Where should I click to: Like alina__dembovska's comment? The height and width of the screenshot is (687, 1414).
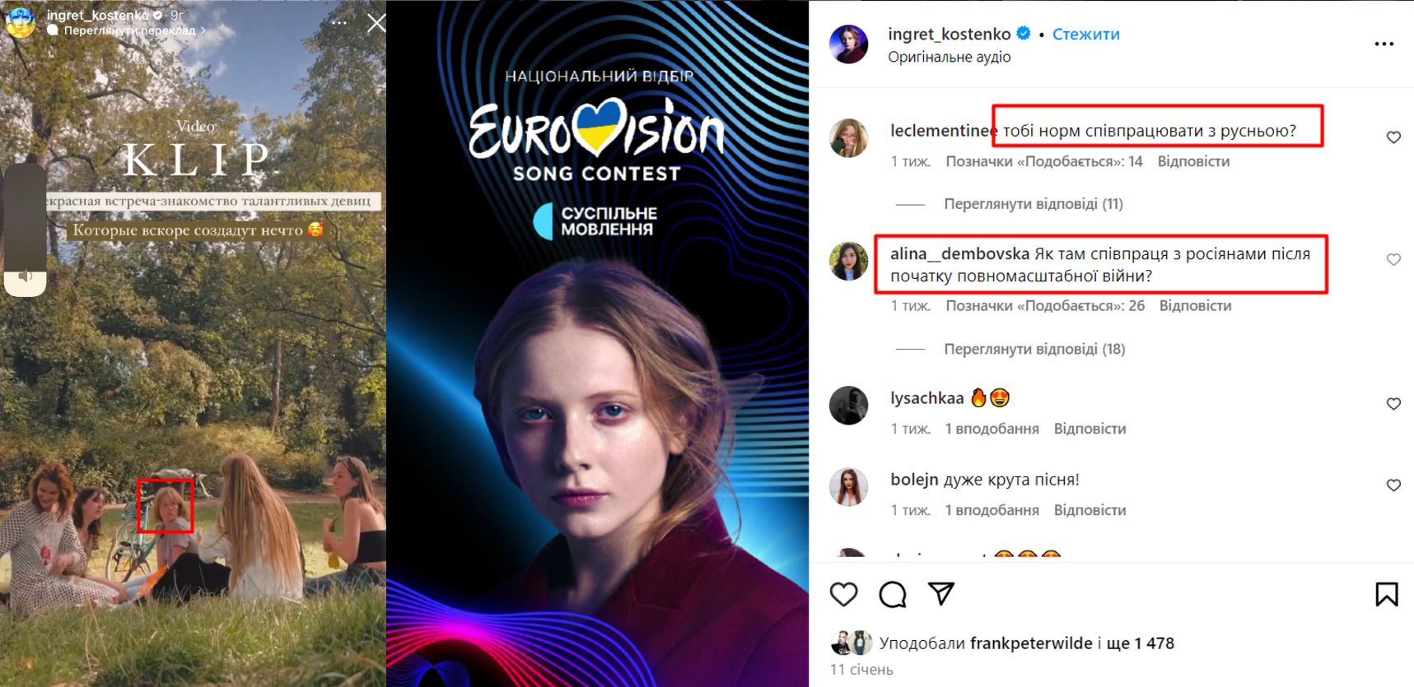pos(1393,260)
